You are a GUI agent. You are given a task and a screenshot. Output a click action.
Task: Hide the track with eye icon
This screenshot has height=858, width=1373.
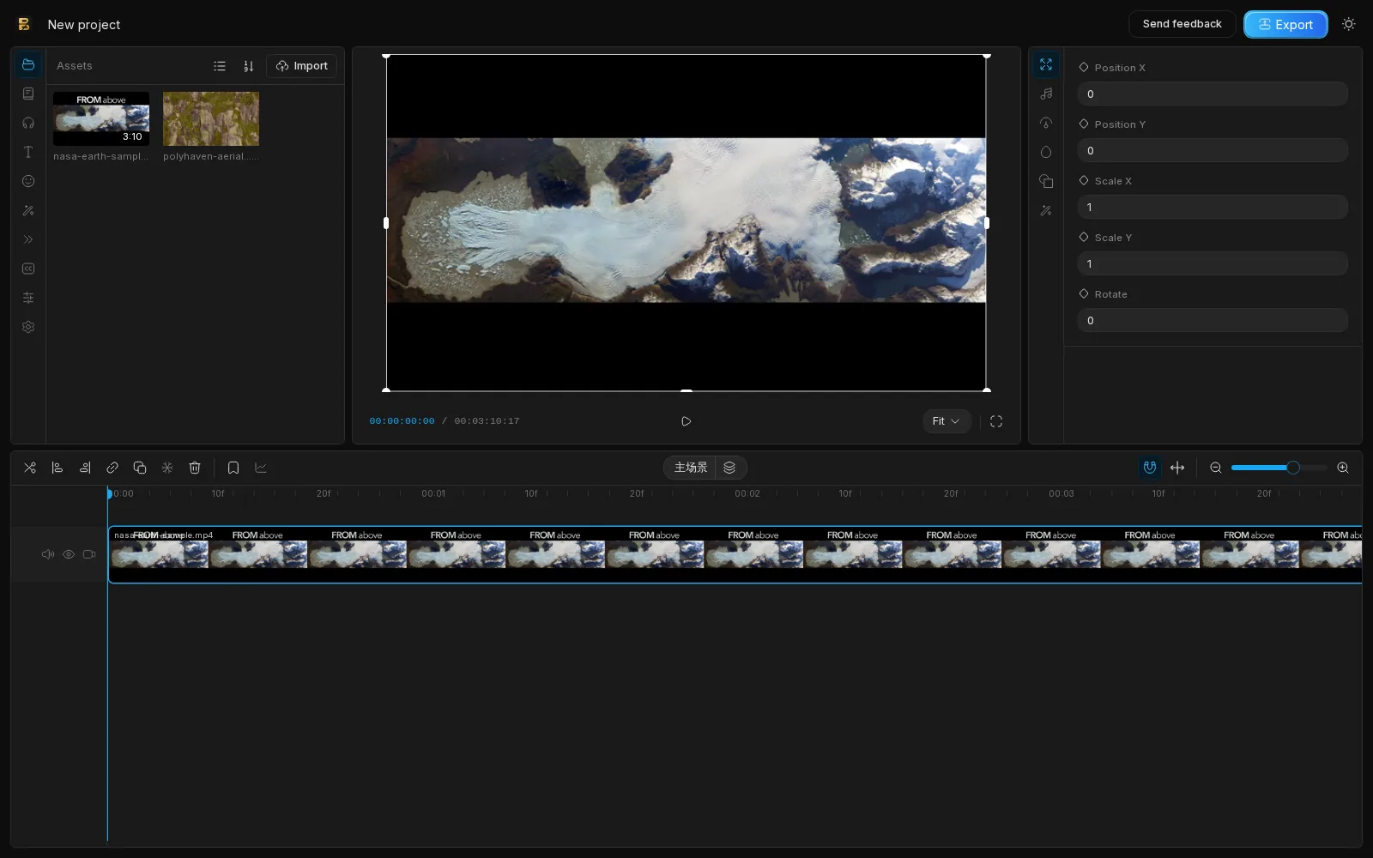pos(69,554)
